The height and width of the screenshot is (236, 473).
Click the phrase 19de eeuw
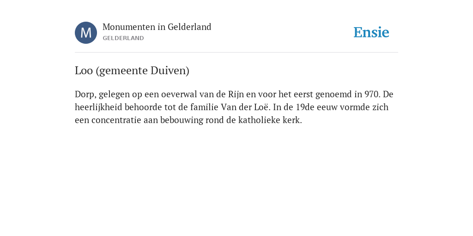click(313, 107)
